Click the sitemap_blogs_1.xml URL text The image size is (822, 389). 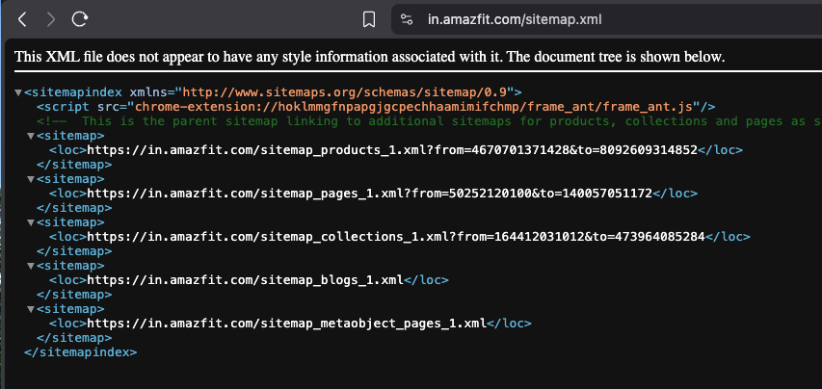(245, 280)
